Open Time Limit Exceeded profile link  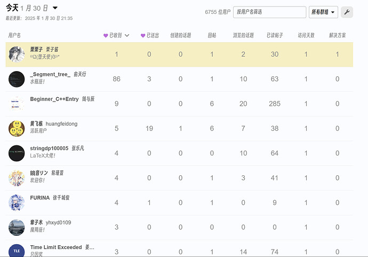tap(56, 247)
